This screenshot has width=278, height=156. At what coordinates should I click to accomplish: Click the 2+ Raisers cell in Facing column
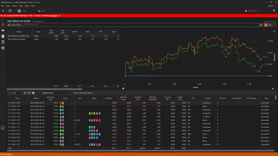[x=207, y=117]
